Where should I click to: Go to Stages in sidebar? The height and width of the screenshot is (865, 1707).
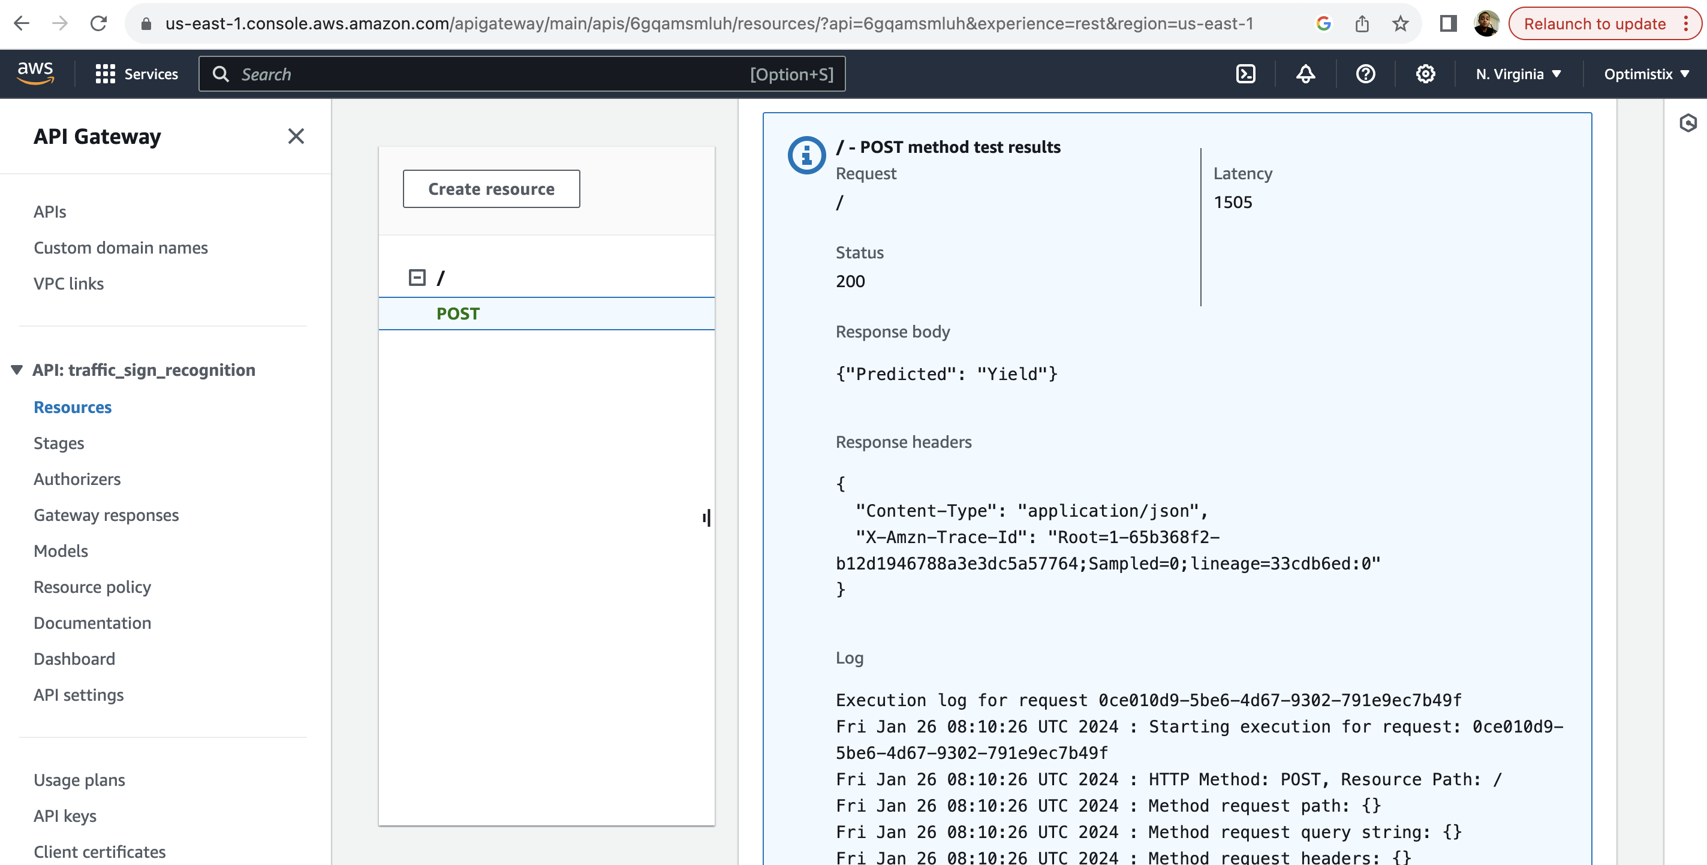coord(59,443)
